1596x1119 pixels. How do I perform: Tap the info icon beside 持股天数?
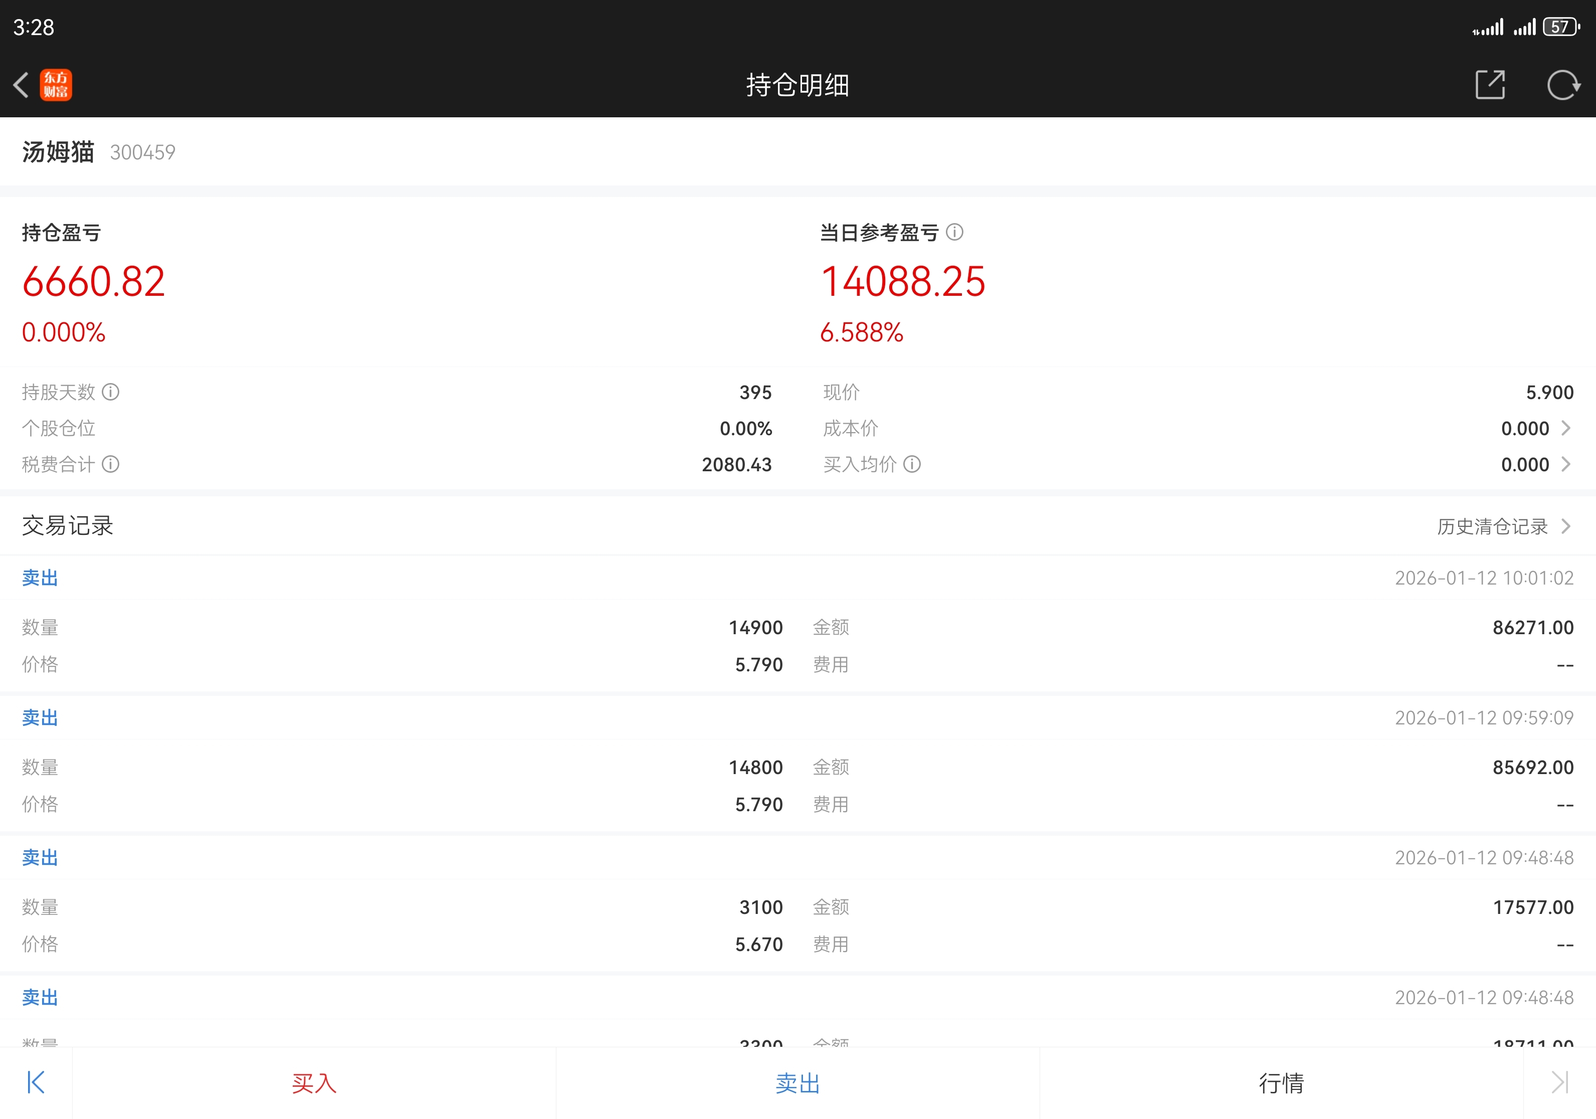[x=110, y=392]
